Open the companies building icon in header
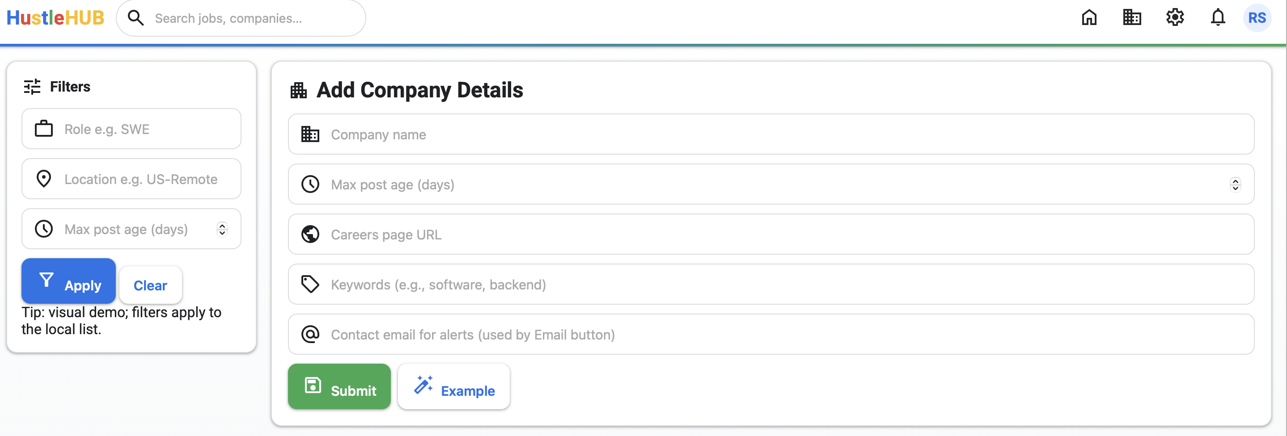This screenshot has height=436, width=1287. click(x=1132, y=18)
